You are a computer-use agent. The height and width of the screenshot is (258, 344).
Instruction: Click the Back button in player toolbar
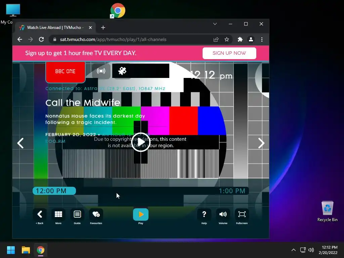40,214
